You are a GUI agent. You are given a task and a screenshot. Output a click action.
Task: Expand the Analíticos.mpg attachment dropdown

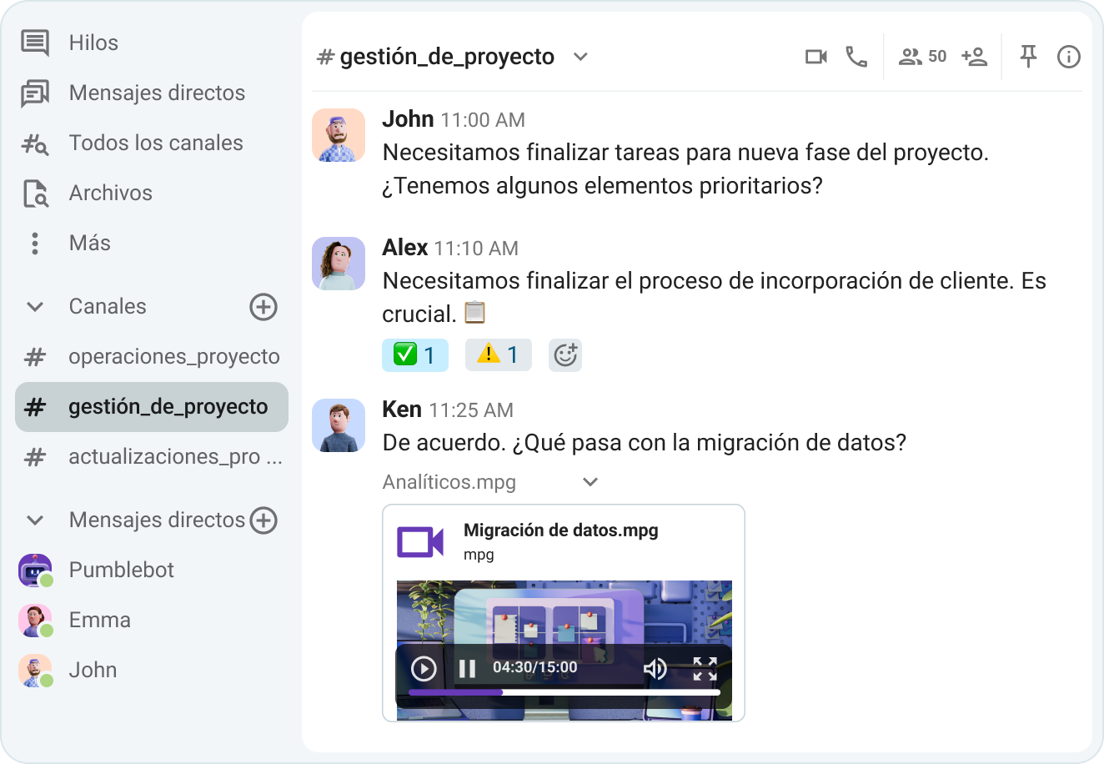[590, 482]
